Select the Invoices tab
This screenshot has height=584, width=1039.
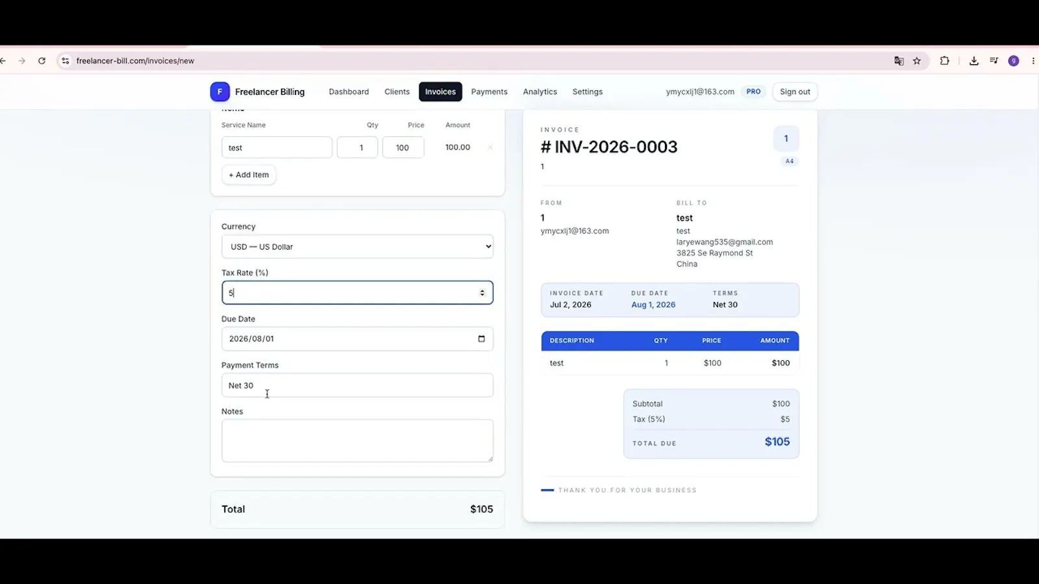(x=440, y=91)
